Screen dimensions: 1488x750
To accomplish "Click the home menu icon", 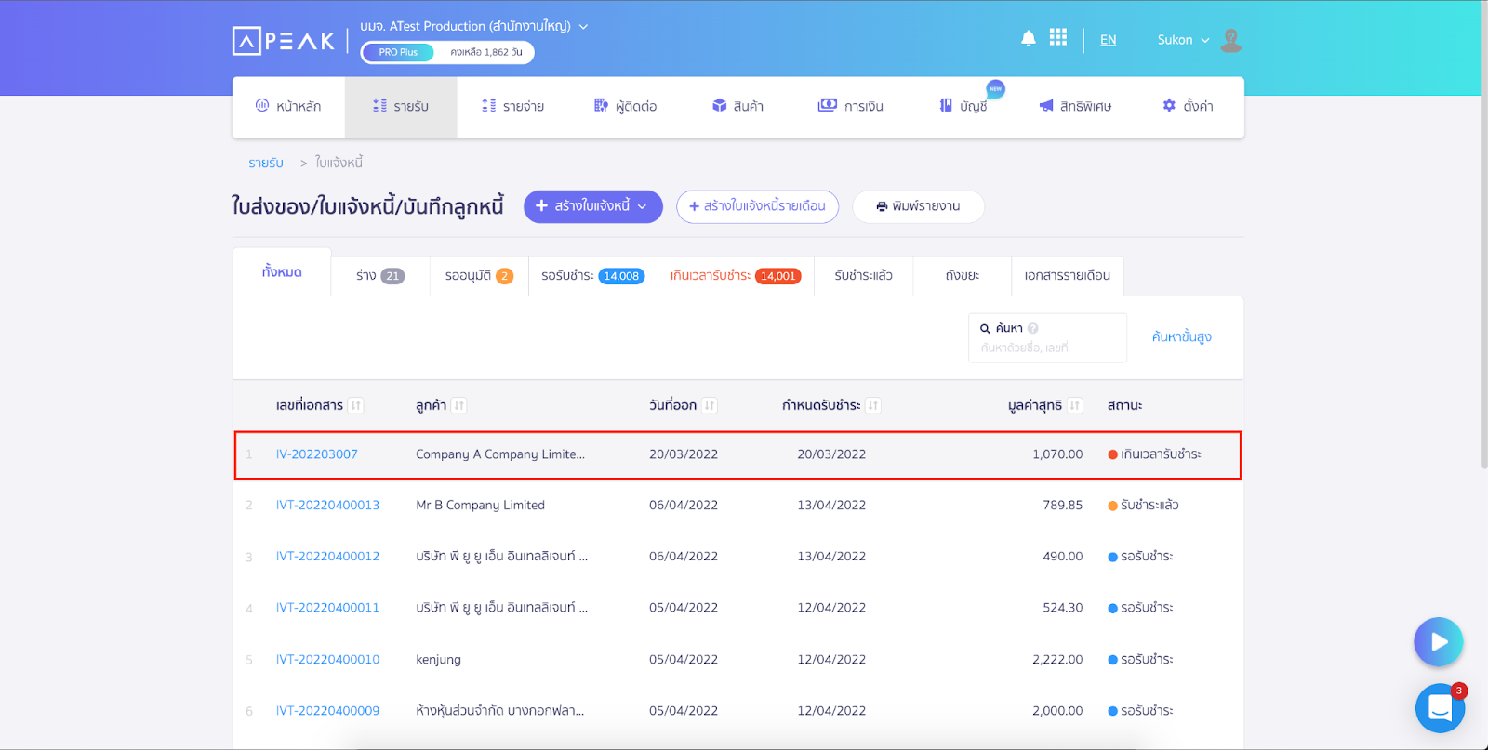I will pyautogui.click(x=262, y=105).
